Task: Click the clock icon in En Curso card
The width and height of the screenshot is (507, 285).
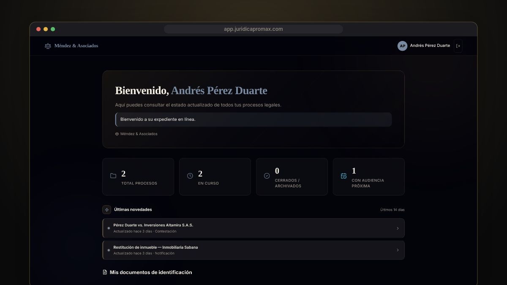Action: click(190, 176)
